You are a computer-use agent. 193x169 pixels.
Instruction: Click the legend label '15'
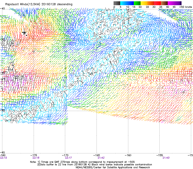click(x=134, y=7)
